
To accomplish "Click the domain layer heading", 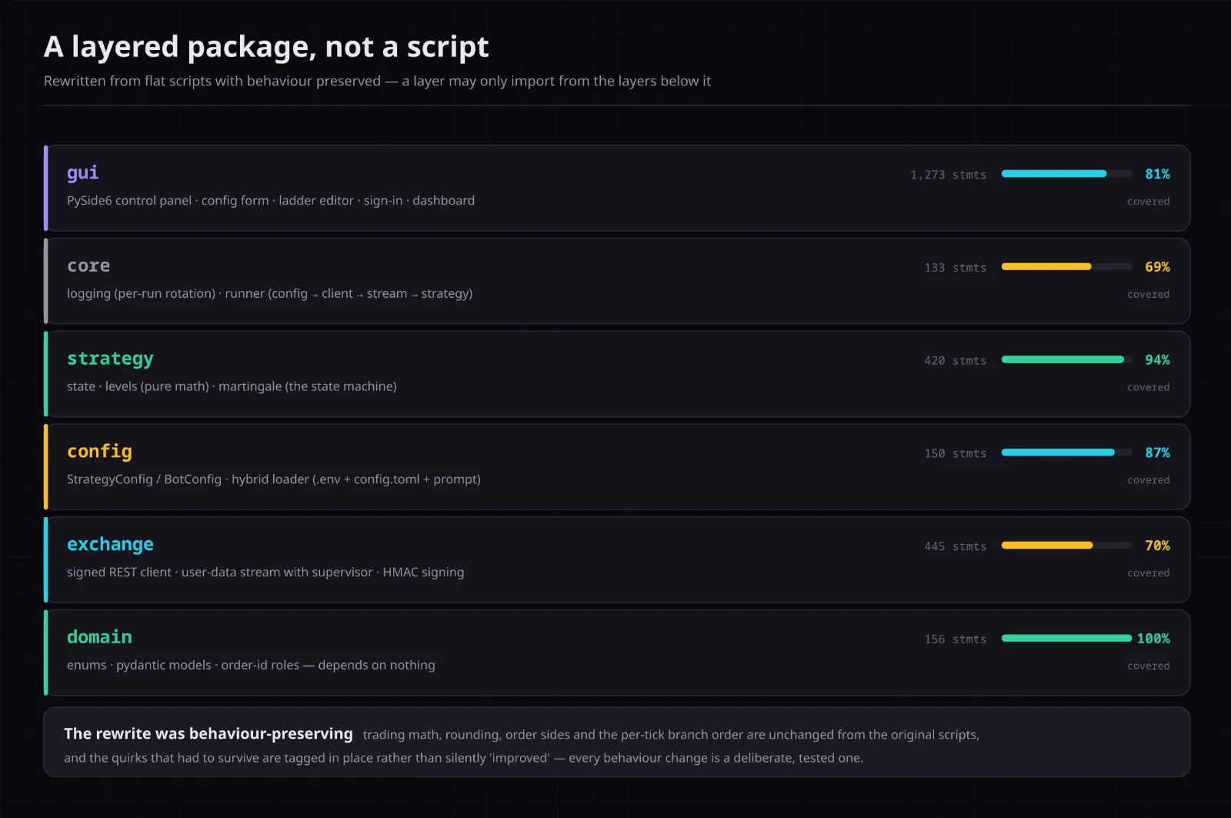I will coord(99,637).
